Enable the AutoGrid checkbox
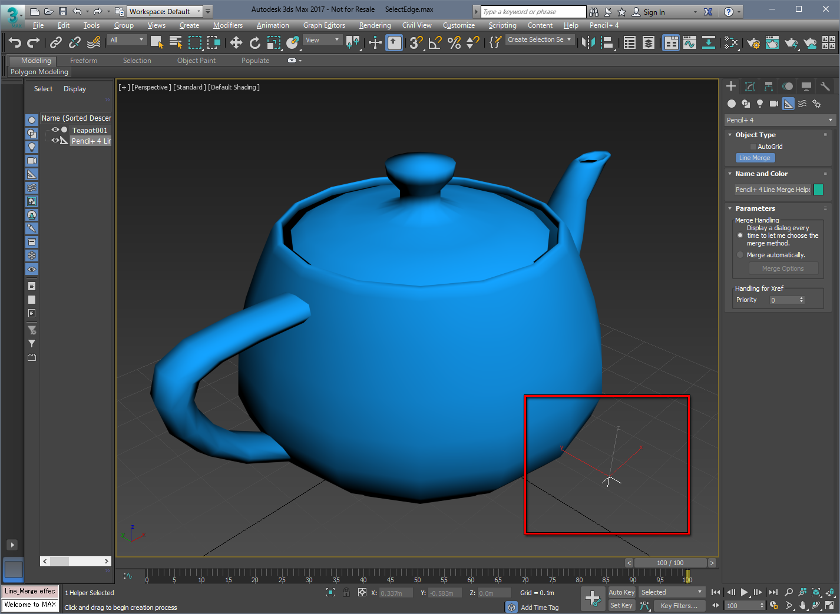The width and height of the screenshot is (840, 614). click(753, 147)
